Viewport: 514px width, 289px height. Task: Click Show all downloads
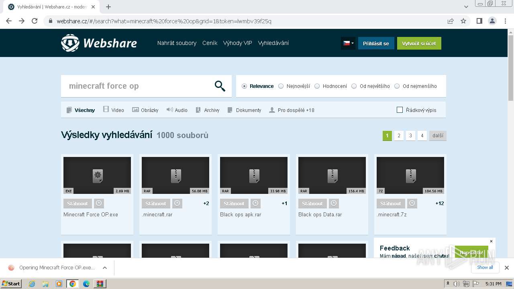485,267
